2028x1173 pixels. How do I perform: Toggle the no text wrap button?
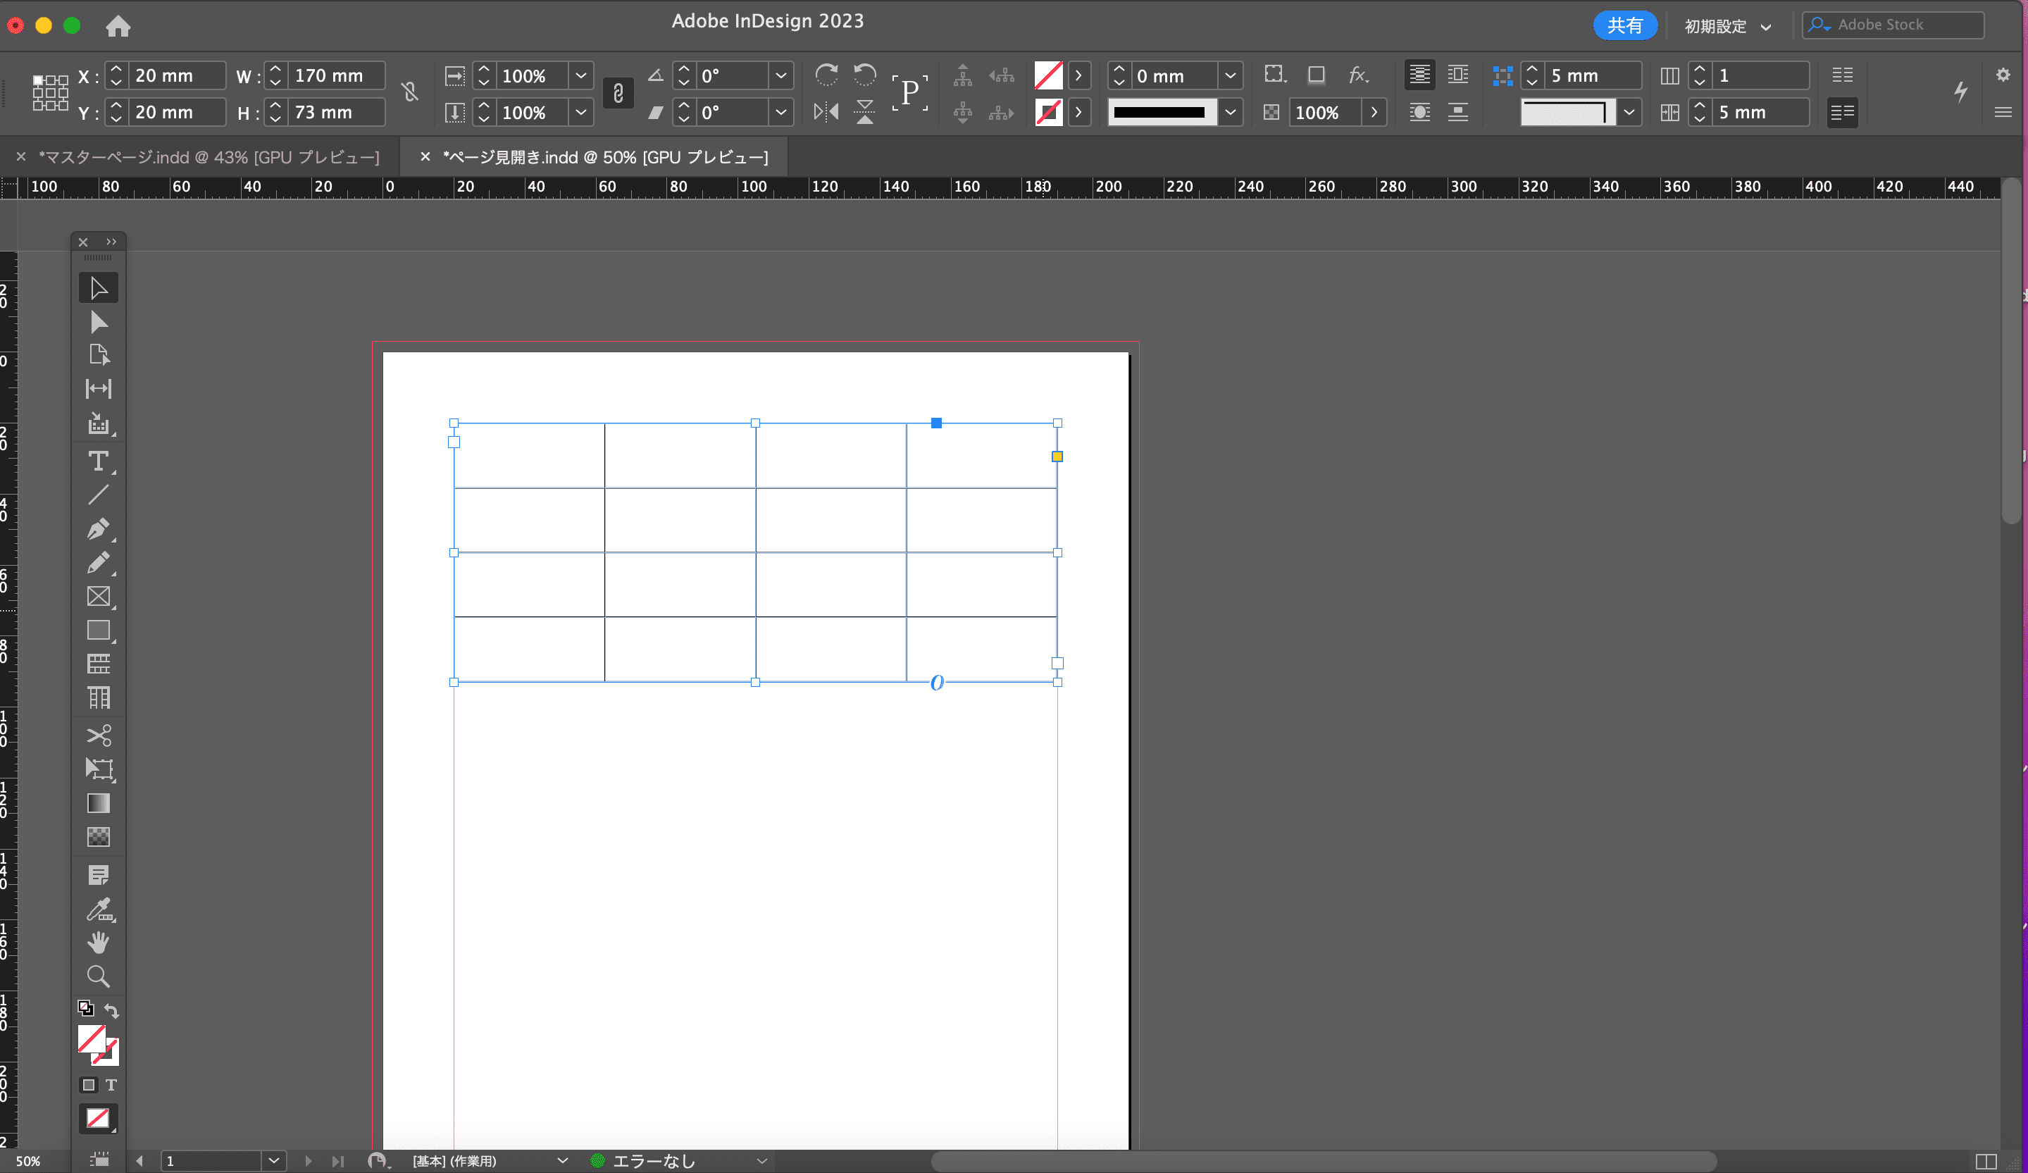tap(1419, 75)
